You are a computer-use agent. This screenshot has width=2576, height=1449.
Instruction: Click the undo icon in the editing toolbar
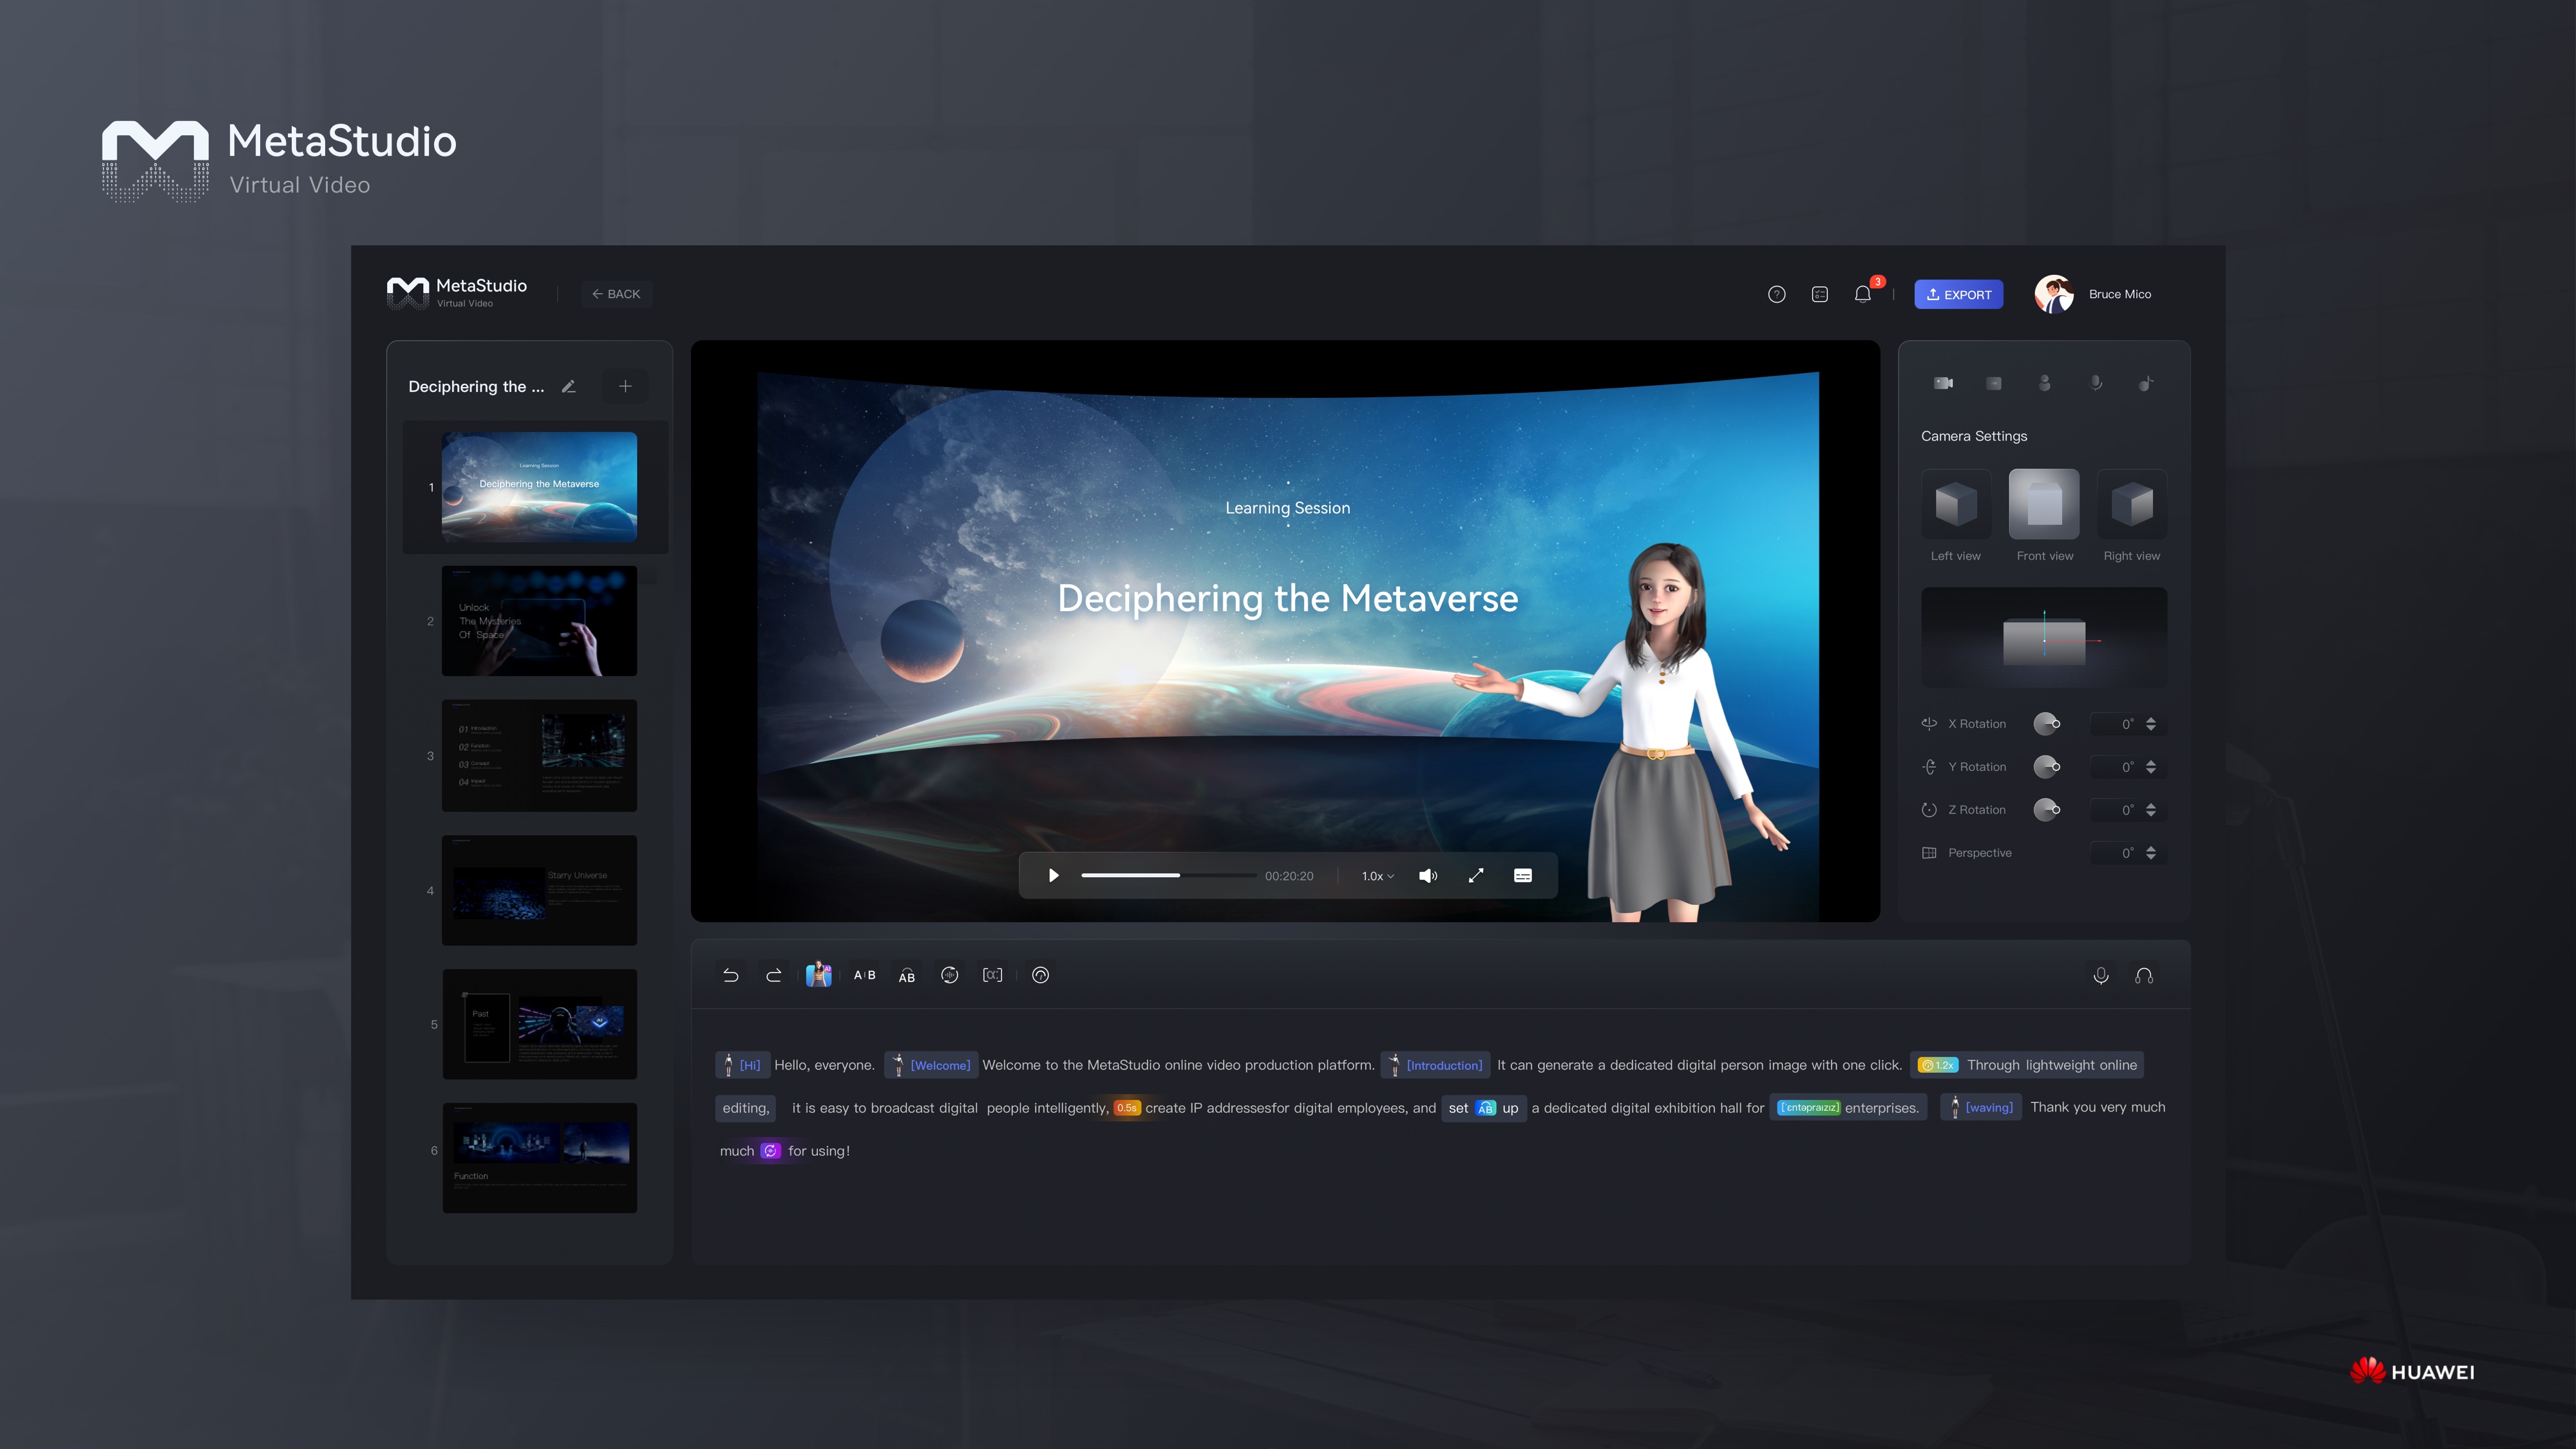(x=731, y=975)
